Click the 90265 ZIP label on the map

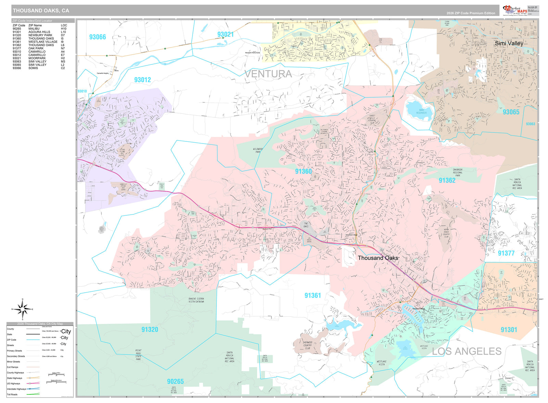[x=175, y=381]
